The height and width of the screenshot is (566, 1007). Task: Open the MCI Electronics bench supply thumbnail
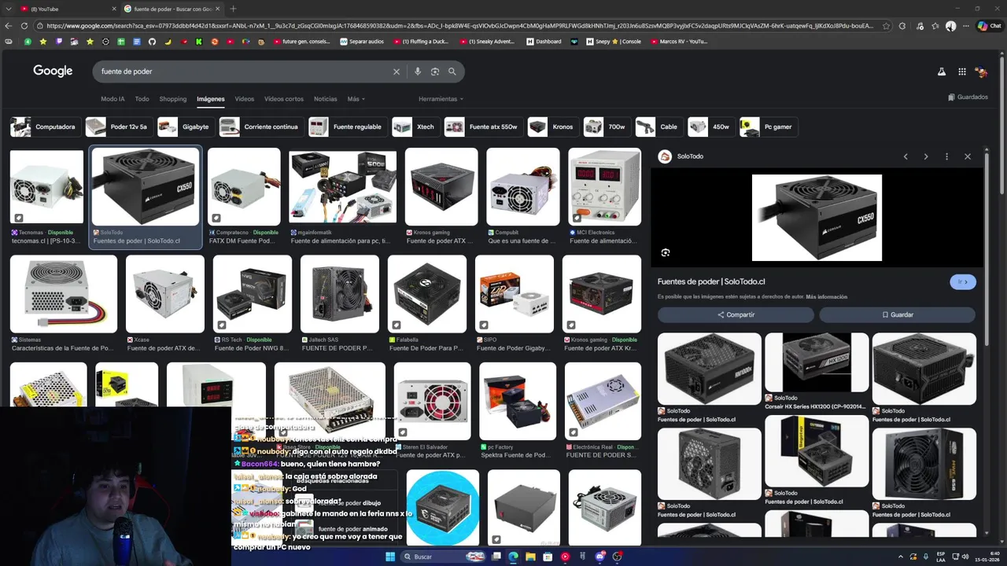(x=604, y=187)
